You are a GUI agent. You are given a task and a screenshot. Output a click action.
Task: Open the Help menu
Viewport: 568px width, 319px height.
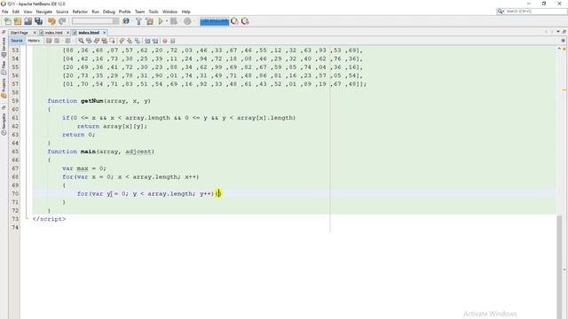(x=185, y=12)
